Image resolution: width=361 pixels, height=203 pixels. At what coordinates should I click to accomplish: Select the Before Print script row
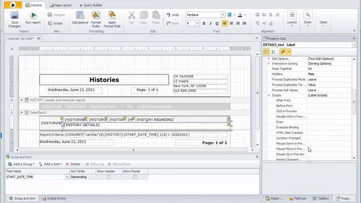310,106
